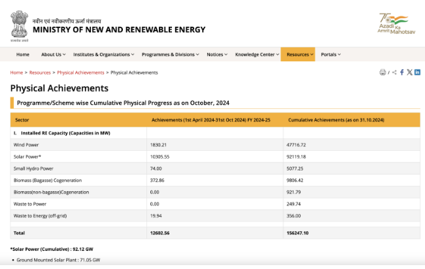425x269 pixels.
Task: Share page on LinkedIn
Action: click(x=417, y=72)
